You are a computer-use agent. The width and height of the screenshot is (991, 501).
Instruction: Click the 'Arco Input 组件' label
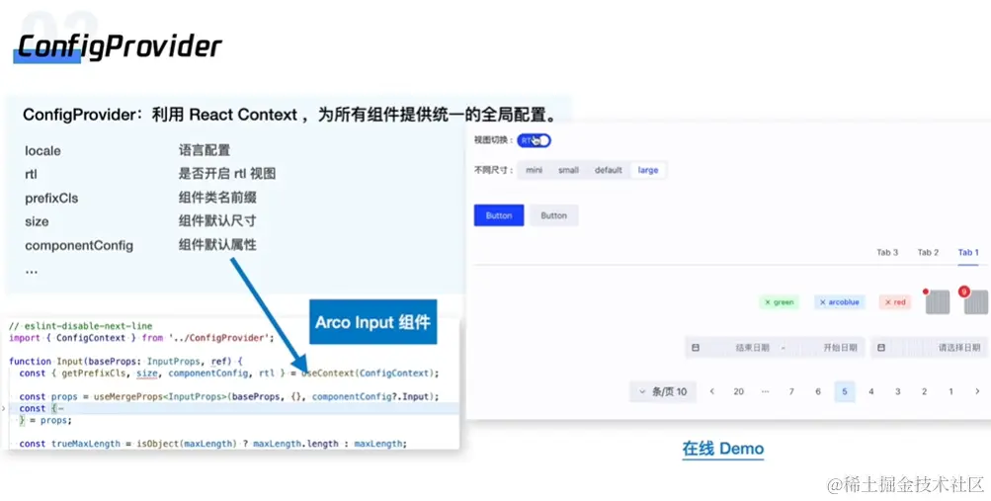pos(372,322)
